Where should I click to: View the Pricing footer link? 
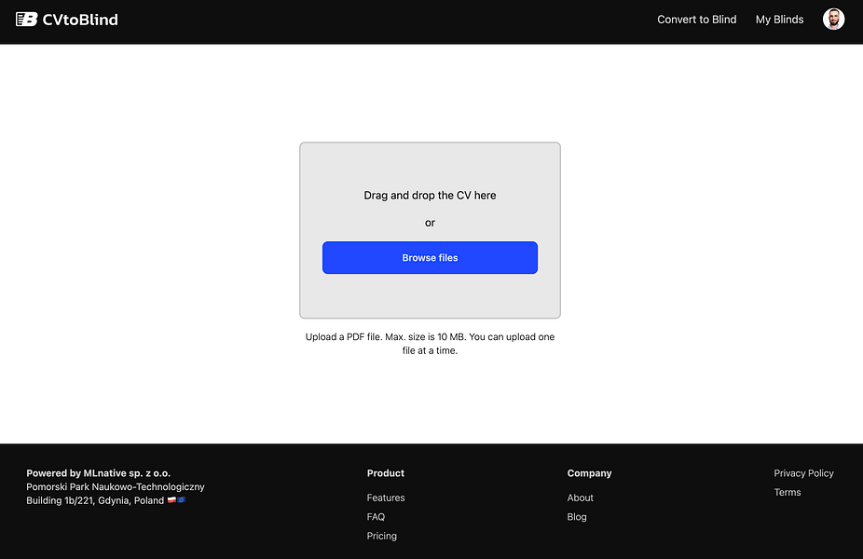382,536
